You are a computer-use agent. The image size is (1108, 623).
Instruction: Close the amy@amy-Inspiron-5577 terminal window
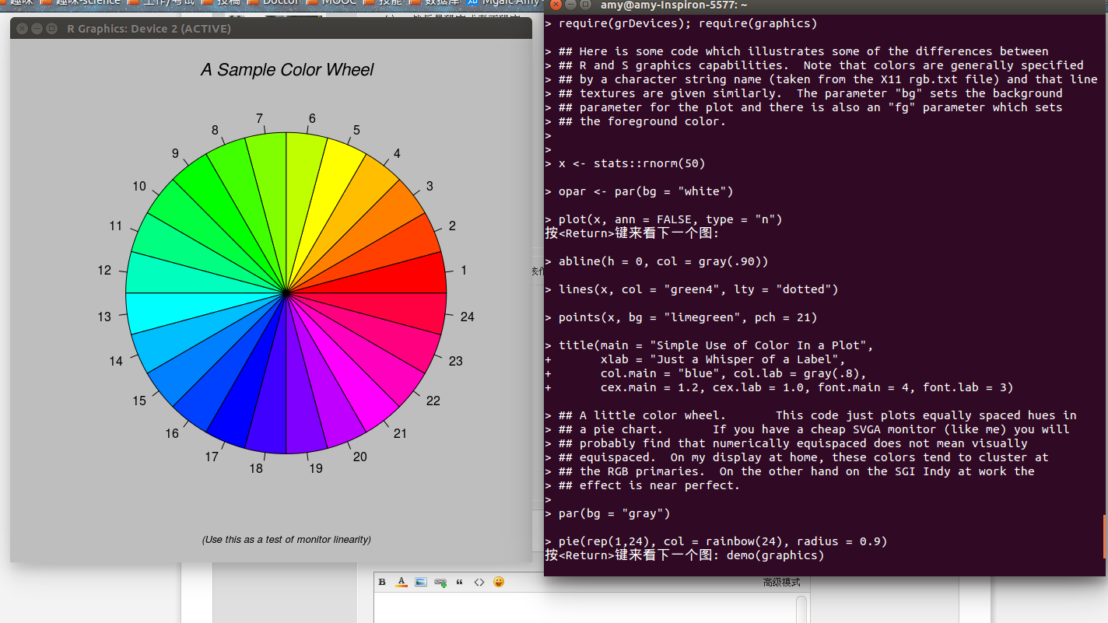556,5
